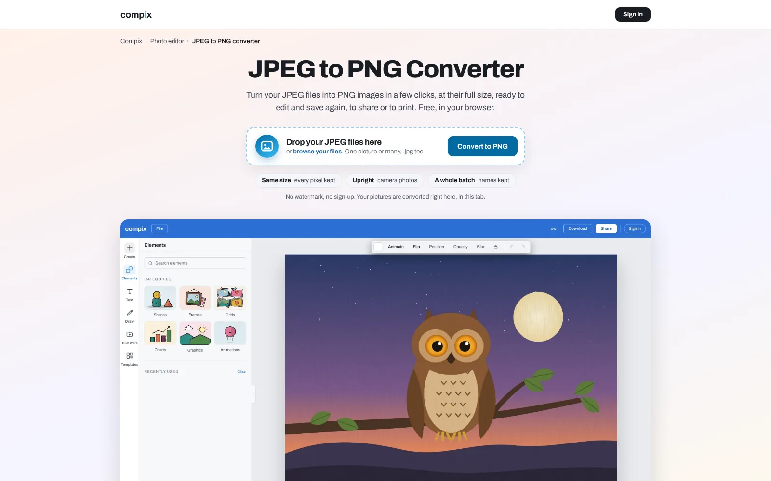Click the browse your files link
Image resolution: width=771 pixels, height=481 pixels.
coord(318,152)
